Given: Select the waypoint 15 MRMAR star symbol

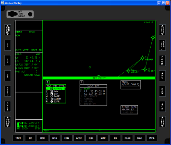Looking at the screenshot, I should point(142,58).
